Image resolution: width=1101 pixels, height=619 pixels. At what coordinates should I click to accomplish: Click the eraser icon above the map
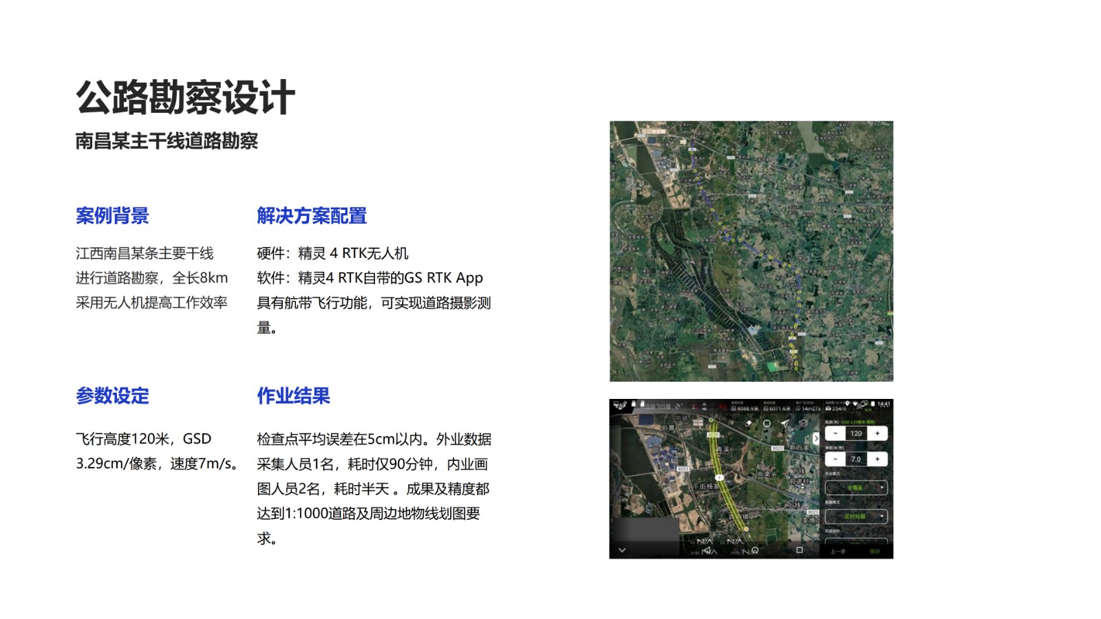[749, 424]
